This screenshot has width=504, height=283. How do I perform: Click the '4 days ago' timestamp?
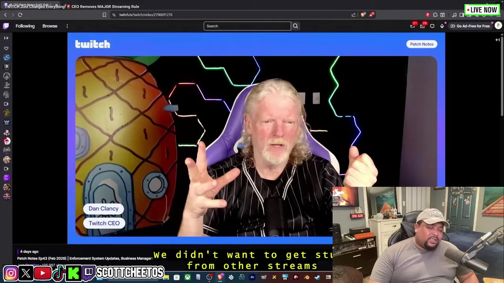point(29,252)
